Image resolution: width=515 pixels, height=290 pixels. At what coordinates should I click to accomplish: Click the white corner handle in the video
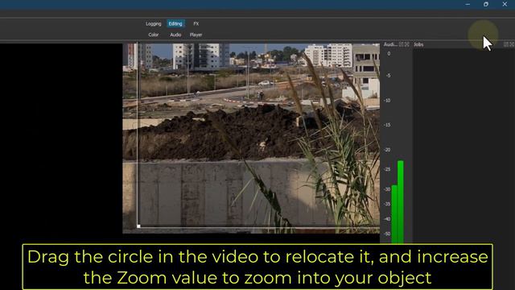(138, 226)
